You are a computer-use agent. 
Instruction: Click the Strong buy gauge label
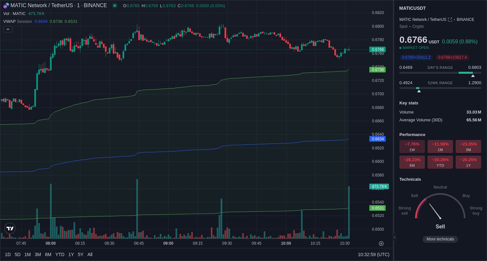pos(476,211)
